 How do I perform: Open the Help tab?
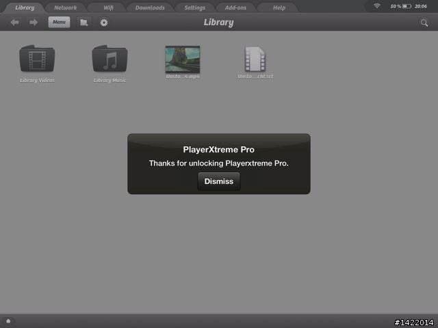[279, 8]
